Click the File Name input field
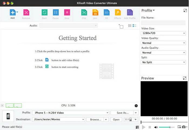 coord(163,23)
